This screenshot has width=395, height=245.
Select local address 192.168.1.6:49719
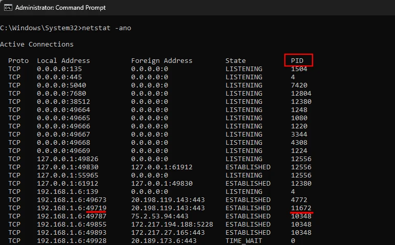click(x=72, y=208)
